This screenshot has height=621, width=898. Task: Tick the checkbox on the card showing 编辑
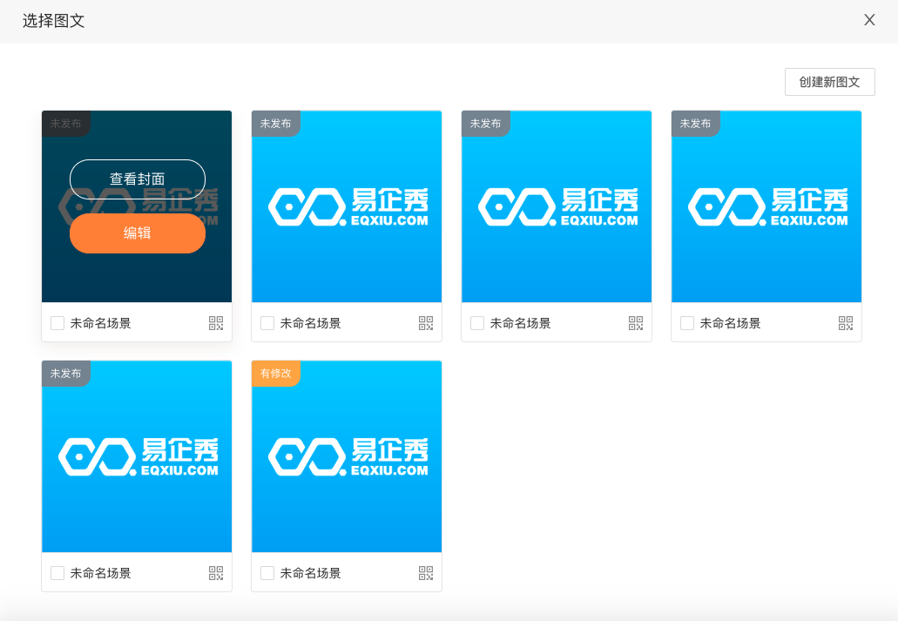coord(57,323)
